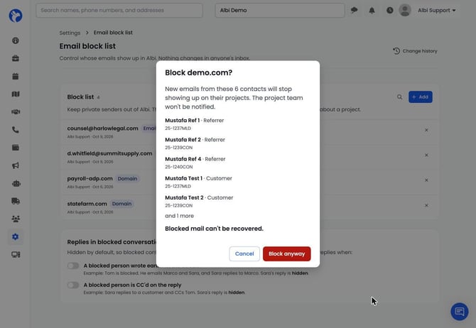Open the briefcase icon in sidebar

tap(16, 58)
